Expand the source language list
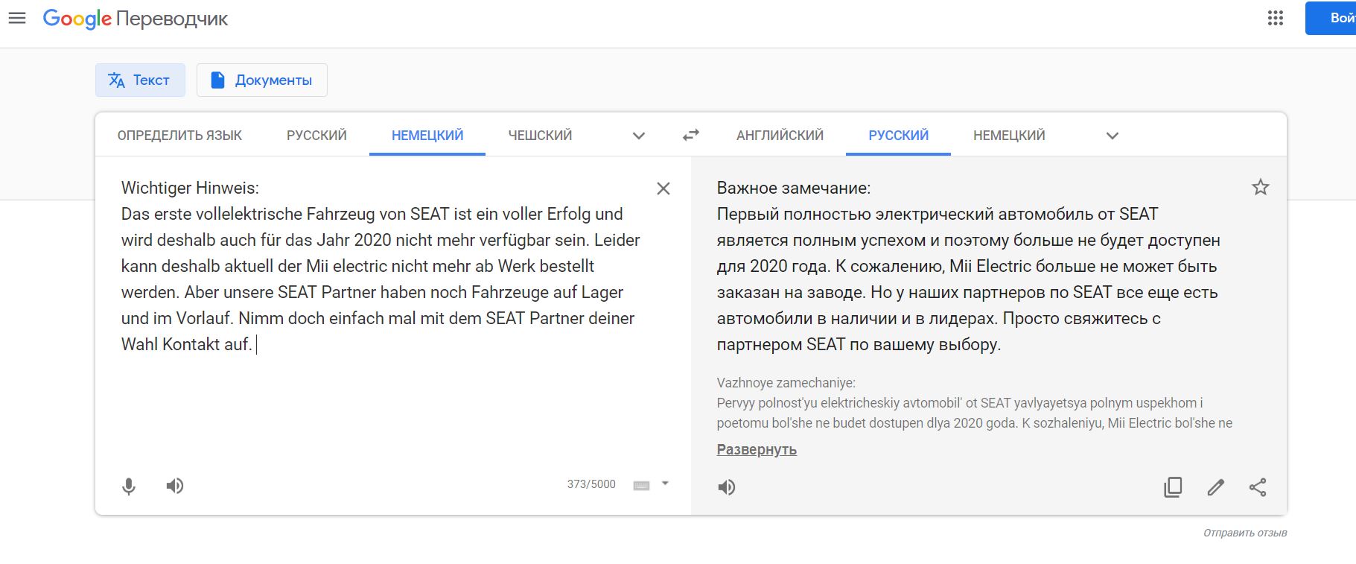The image size is (1356, 564). click(638, 136)
